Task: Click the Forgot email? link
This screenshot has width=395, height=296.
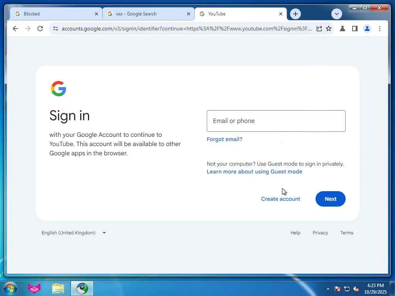Action: click(225, 139)
